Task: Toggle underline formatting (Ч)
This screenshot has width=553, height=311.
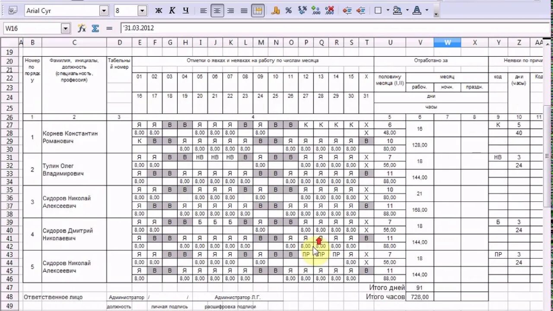Action: (x=186, y=11)
